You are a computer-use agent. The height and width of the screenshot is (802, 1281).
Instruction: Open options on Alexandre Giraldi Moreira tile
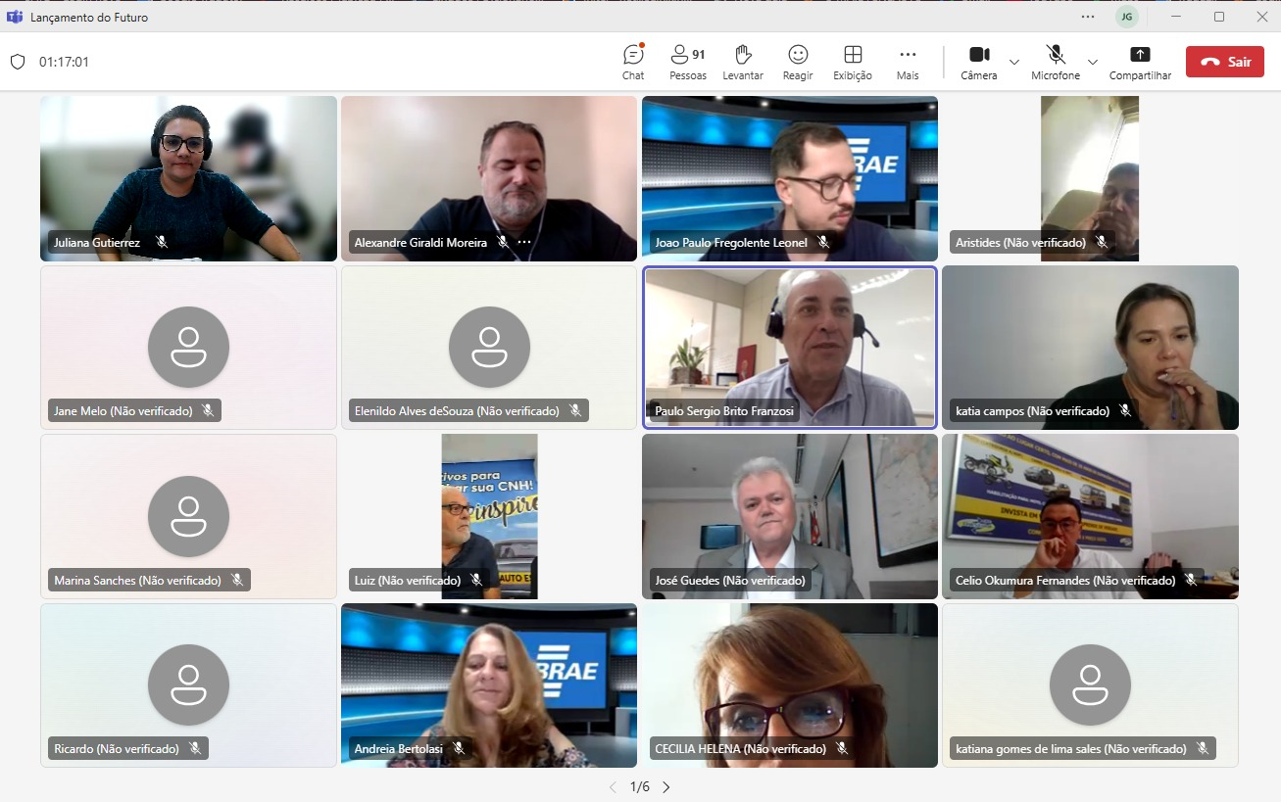[x=524, y=242]
